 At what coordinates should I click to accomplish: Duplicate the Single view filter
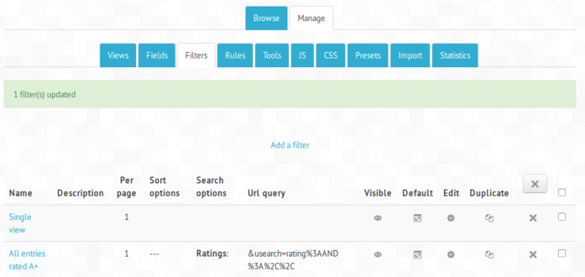point(489,218)
